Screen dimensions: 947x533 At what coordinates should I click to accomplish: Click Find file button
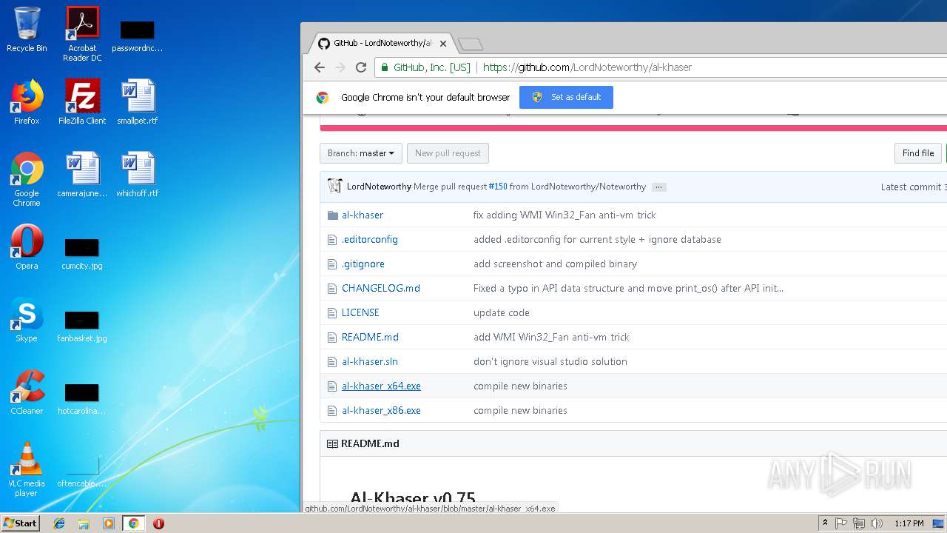coord(918,153)
